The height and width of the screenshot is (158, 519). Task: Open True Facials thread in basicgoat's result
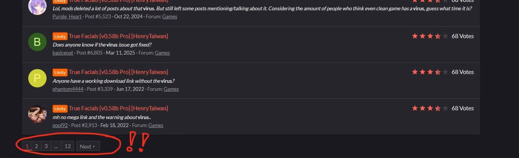(118, 36)
